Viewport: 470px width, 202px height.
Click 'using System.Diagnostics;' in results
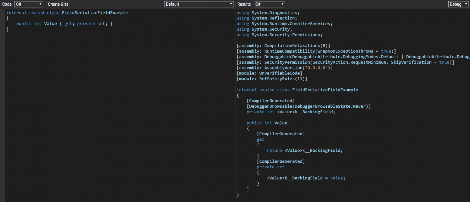268,13
